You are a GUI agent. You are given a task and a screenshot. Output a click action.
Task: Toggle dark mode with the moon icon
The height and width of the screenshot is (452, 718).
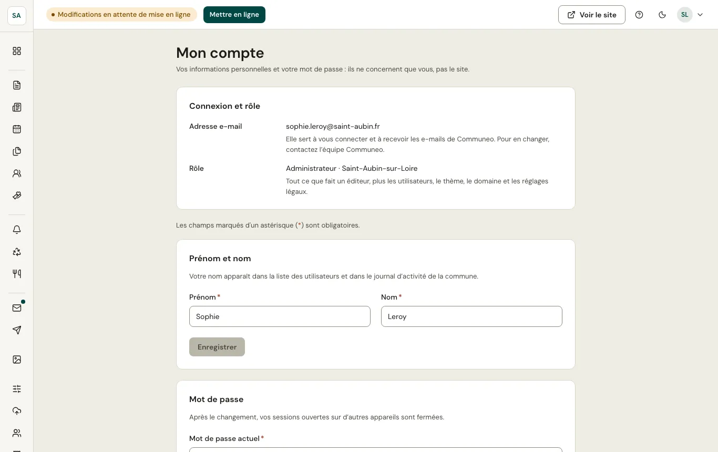tap(662, 15)
